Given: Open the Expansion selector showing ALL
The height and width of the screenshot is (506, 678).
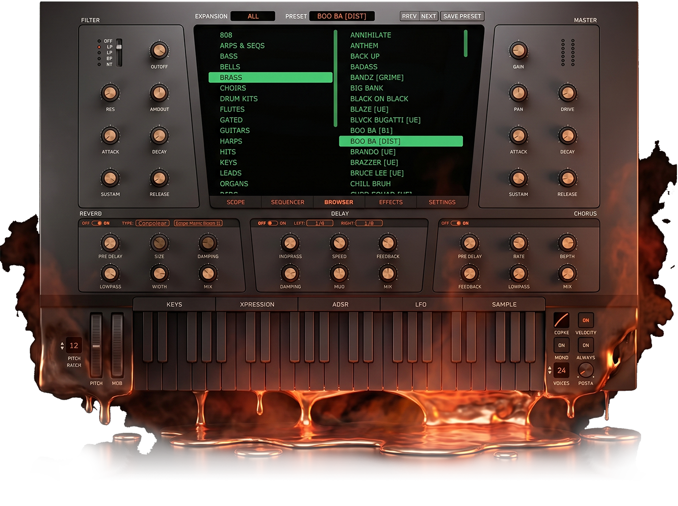Looking at the screenshot, I should coord(253,16).
